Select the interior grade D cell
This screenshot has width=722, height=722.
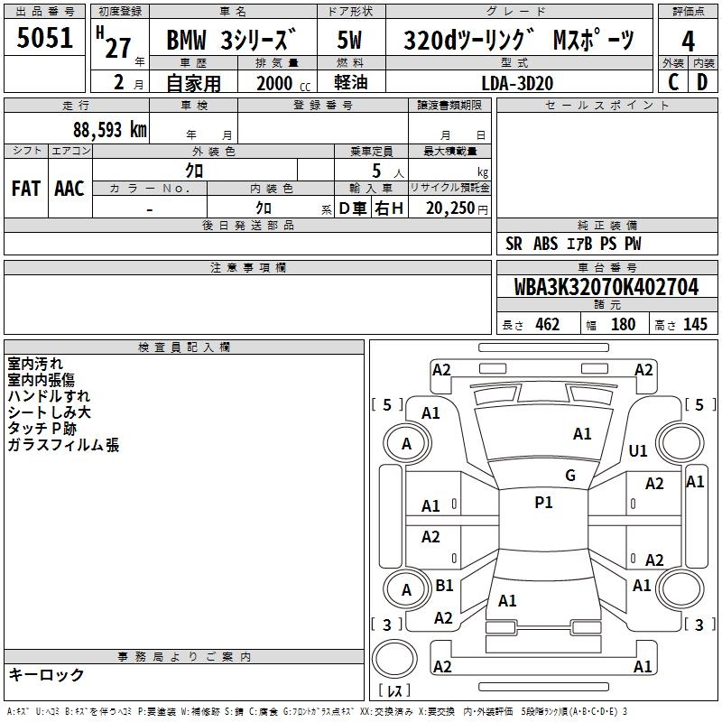coord(702,81)
